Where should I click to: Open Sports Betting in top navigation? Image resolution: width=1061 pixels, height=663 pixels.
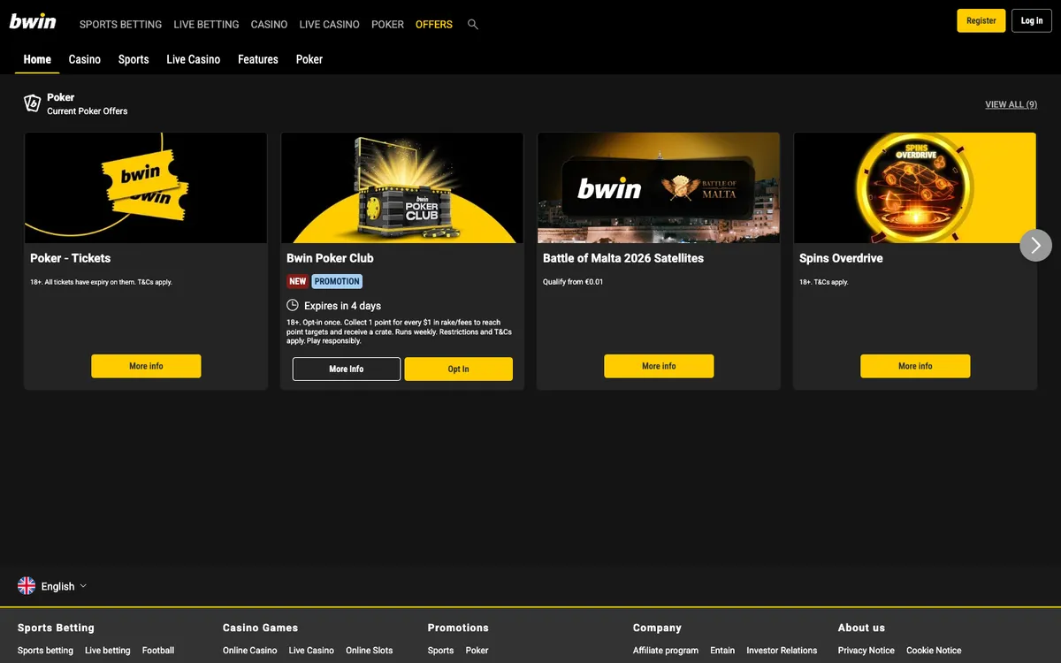coord(120,25)
